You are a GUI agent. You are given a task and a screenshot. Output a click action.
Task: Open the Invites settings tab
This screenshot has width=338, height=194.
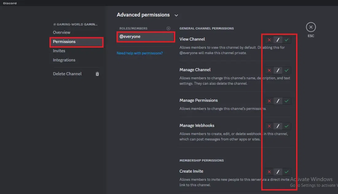tap(59, 51)
